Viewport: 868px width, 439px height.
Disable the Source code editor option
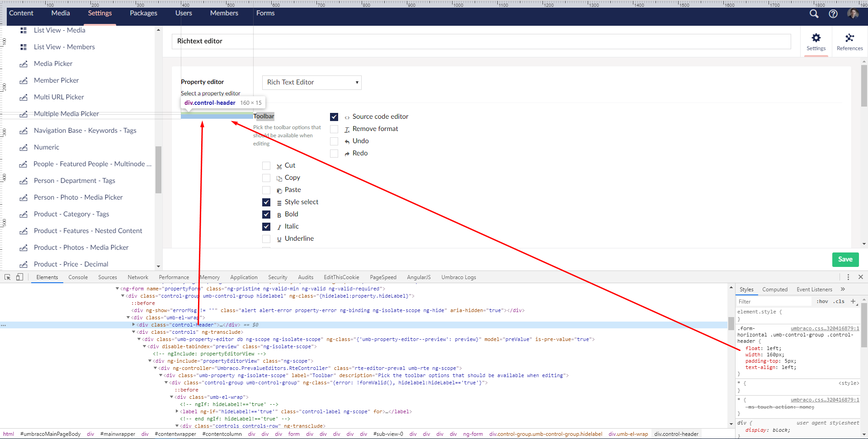tap(334, 117)
